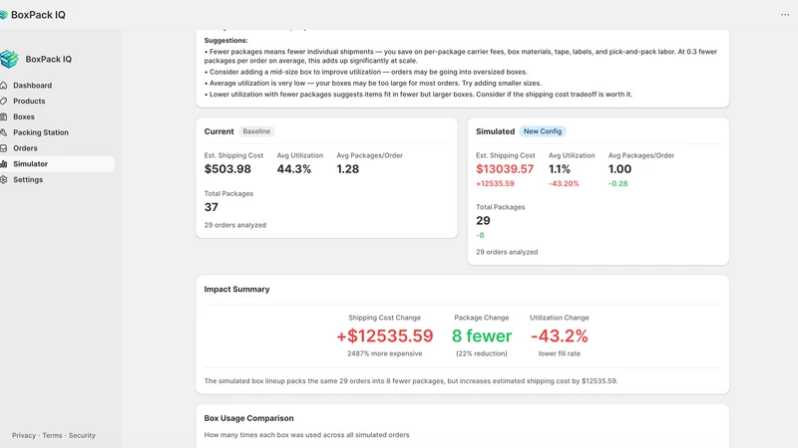Click the Dashboard home icon in sidebar
Image resolution: width=798 pixels, height=448 pixels.
pos(4,86)
